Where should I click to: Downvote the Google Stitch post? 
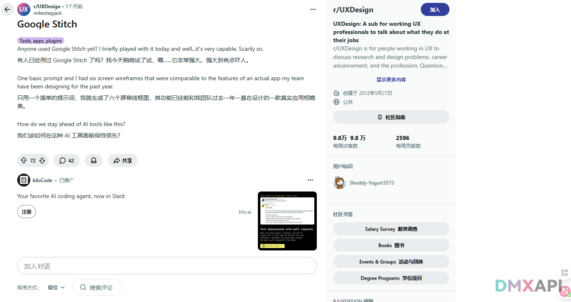coord(42,160)
